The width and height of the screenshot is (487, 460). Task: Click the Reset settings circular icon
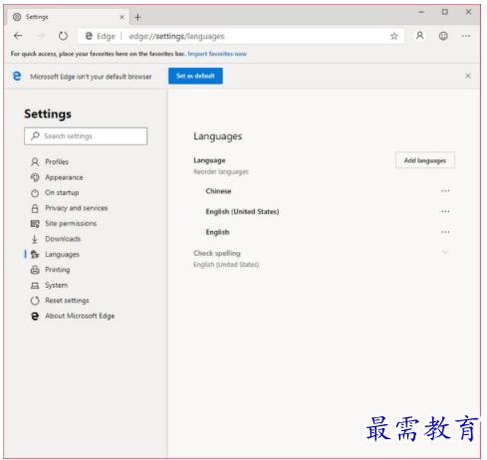(35, 301)
